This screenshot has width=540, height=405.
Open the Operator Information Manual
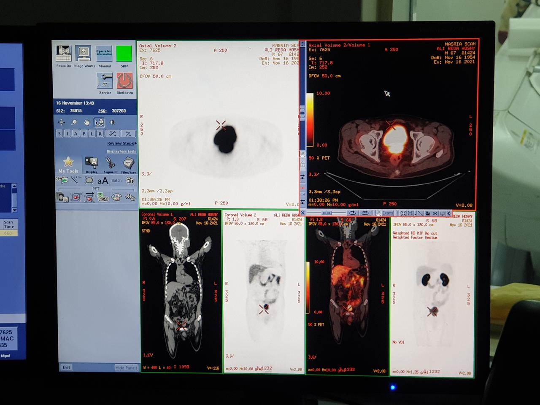point(104,54)
